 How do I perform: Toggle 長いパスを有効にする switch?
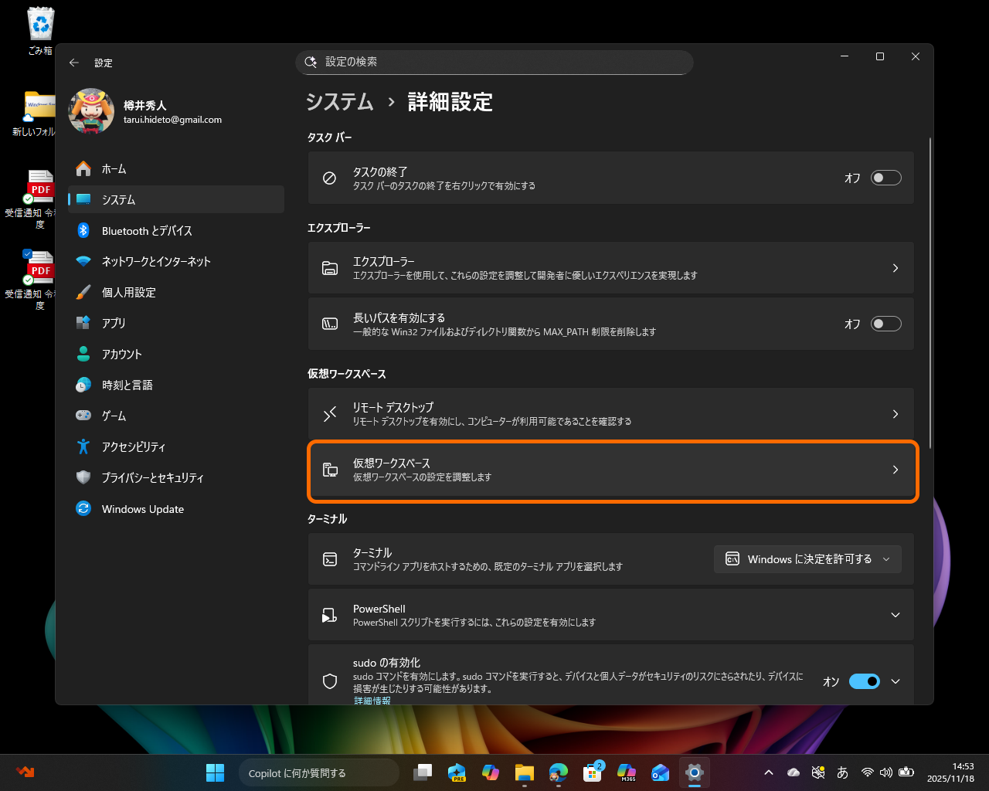click(886, 324)
